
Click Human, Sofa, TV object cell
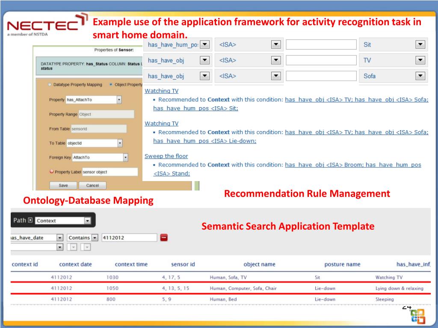[x=228, y=277]
